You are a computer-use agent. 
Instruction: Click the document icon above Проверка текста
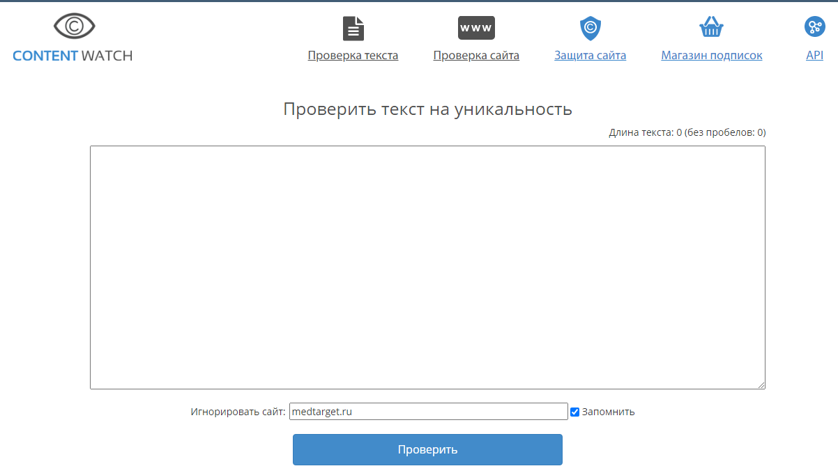point(353,28)
